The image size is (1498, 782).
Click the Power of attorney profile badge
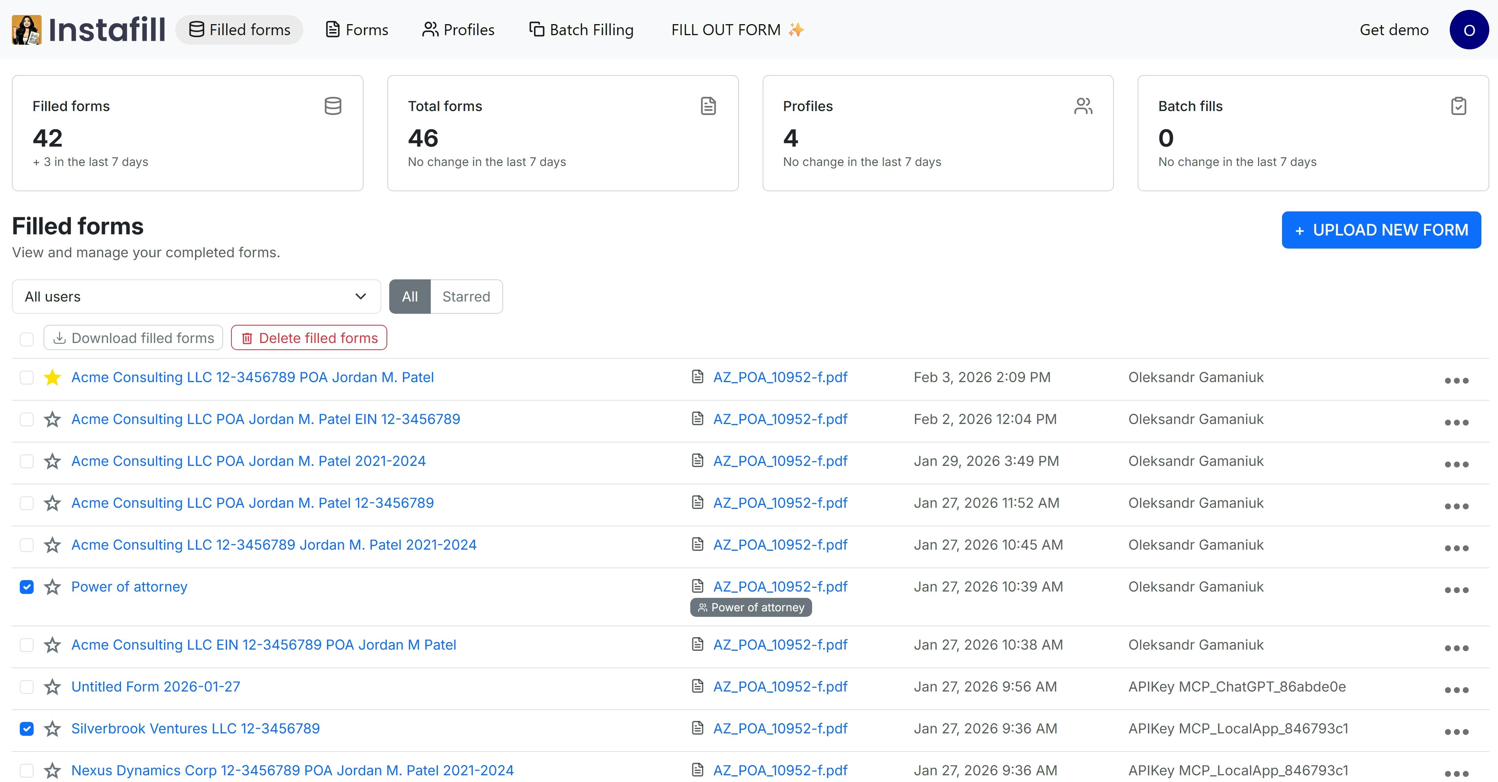750,607
